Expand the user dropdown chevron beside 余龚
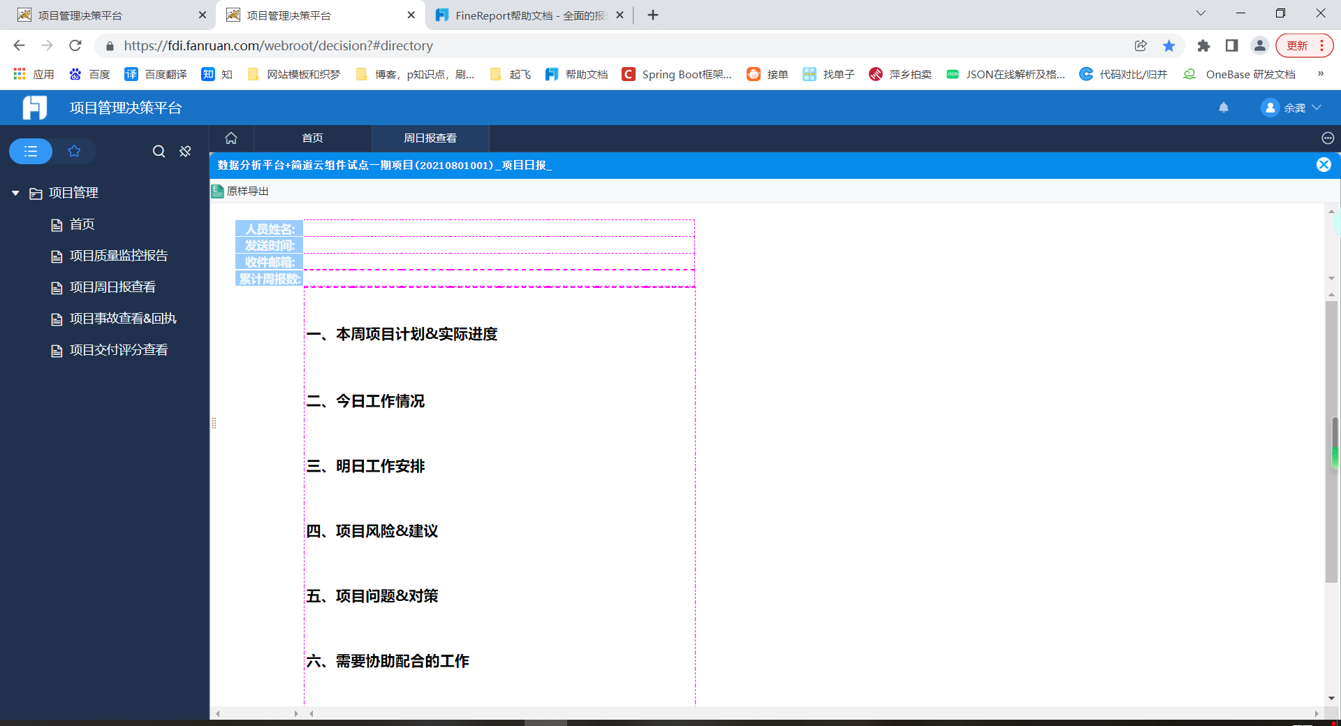This screenshot has height=726, width=1341. [x=1317, y=108]
